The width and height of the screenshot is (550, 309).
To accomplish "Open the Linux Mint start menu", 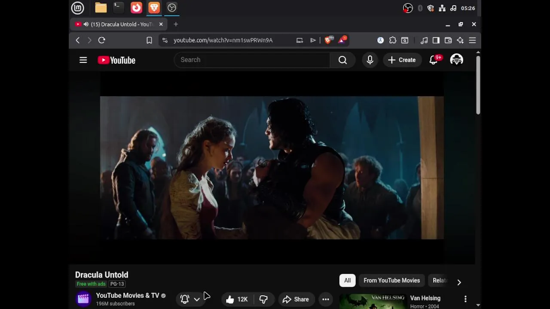I will [x=78, y=8].
